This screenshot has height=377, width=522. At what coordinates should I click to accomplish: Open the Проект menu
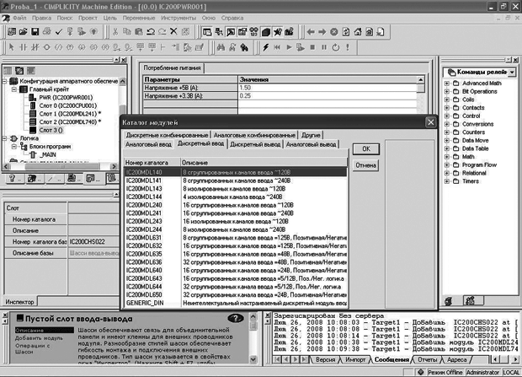(88, 18)
